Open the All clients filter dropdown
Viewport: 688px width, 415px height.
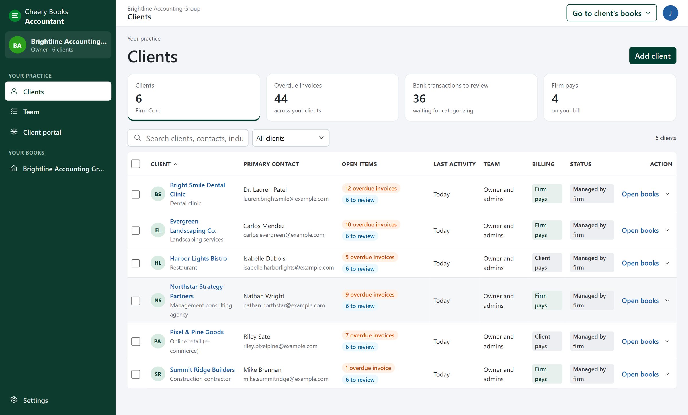pyautogui.click(x=291, y=138)
